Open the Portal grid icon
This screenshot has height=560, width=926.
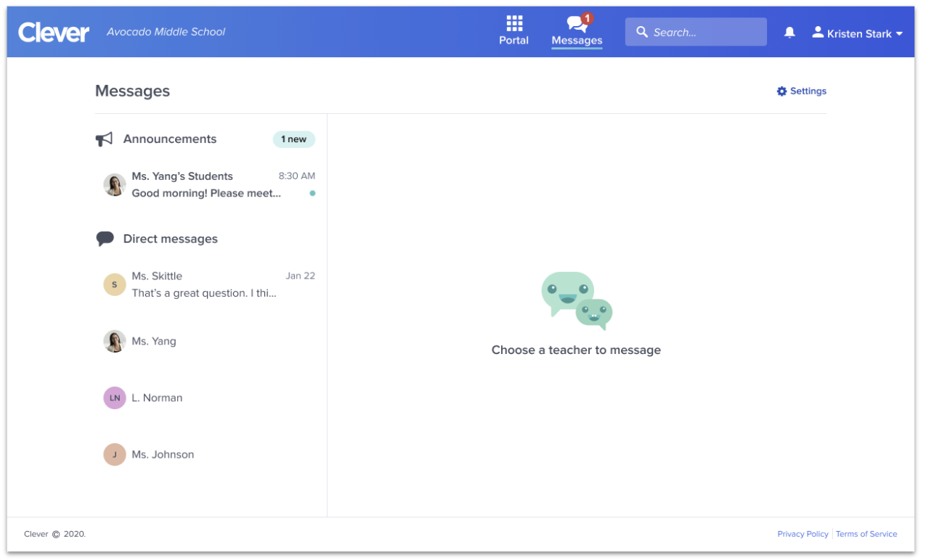pos(513,23)
